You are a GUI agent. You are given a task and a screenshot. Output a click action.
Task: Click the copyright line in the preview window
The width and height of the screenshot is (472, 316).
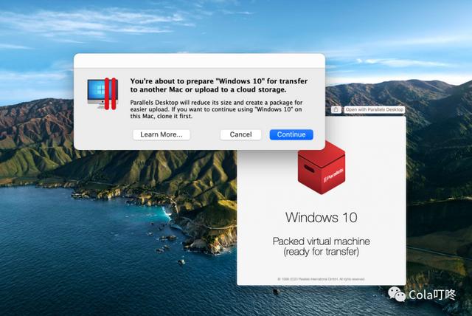tap(321, 279)
